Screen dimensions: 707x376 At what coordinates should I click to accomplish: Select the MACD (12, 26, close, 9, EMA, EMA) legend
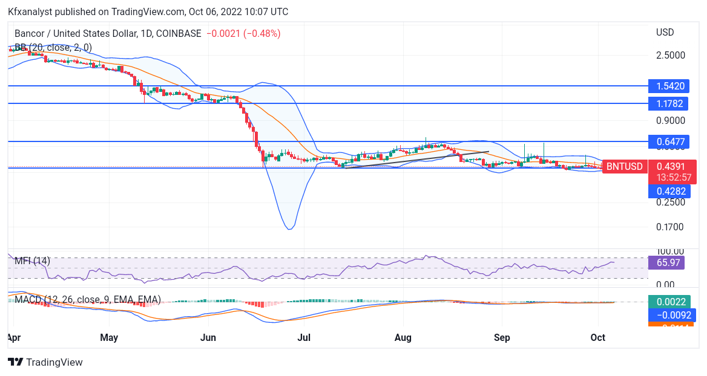tap(88, 299)
